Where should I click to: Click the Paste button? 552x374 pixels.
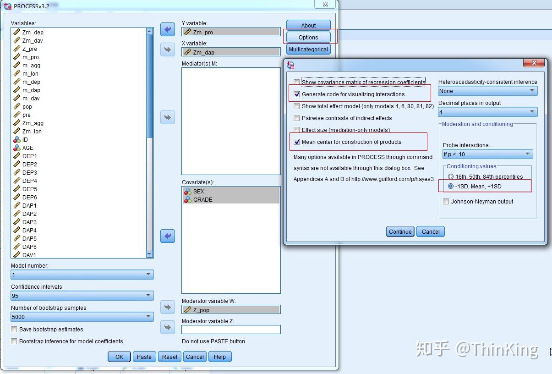click(144, 357)
